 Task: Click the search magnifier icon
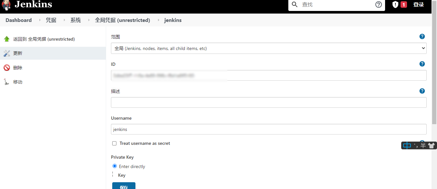point(294,5)
